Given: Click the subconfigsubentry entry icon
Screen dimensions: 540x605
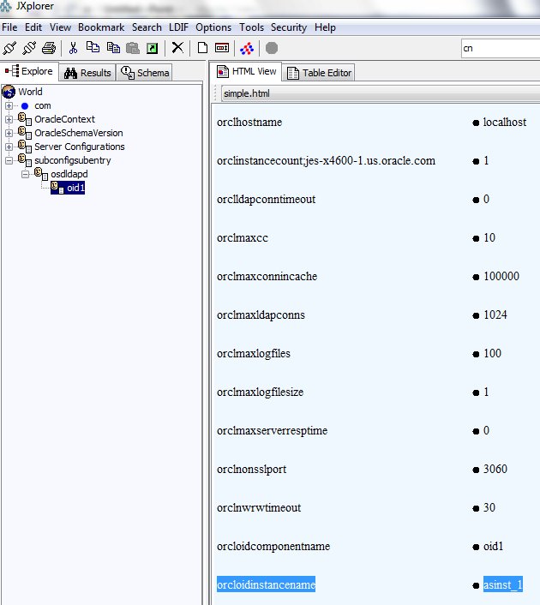Looking at the screenshot, I should 25,160.
